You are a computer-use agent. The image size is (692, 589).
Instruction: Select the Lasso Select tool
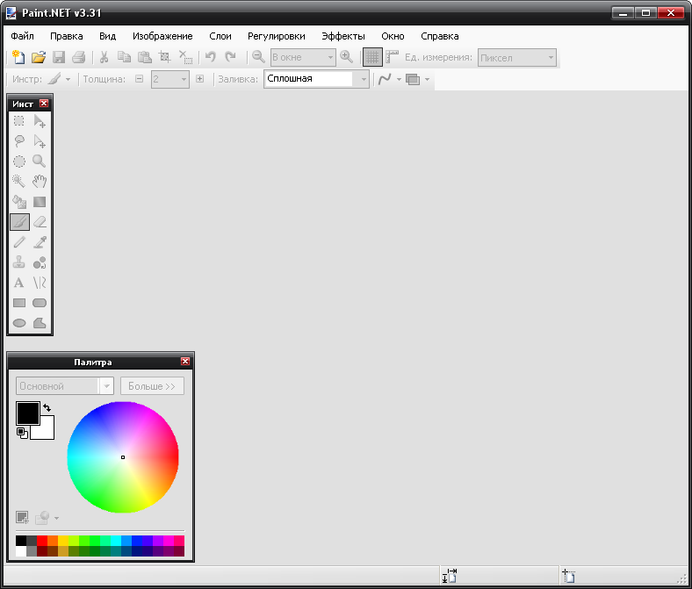click(x=19, y=141)
